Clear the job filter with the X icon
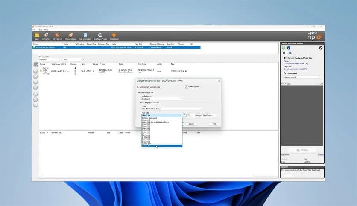Screen dimensions: 357x206 [83, 60]
